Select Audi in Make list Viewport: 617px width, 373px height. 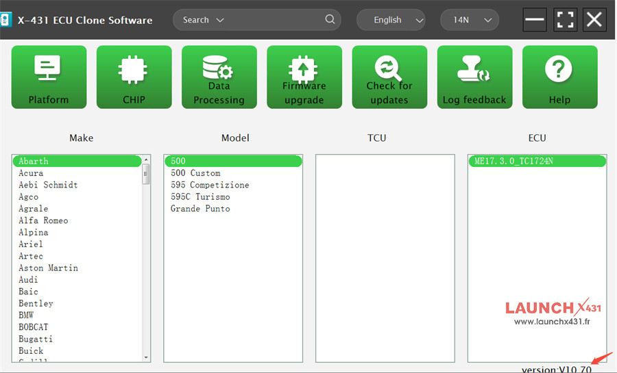tap(77, 279)
